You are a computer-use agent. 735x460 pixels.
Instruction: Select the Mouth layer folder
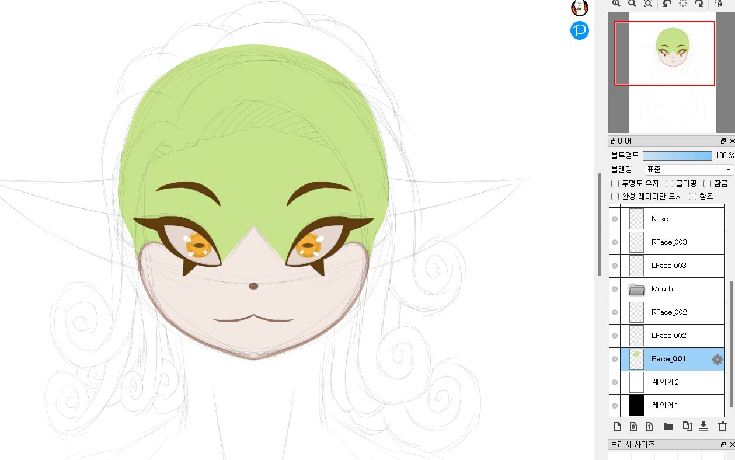662,289
